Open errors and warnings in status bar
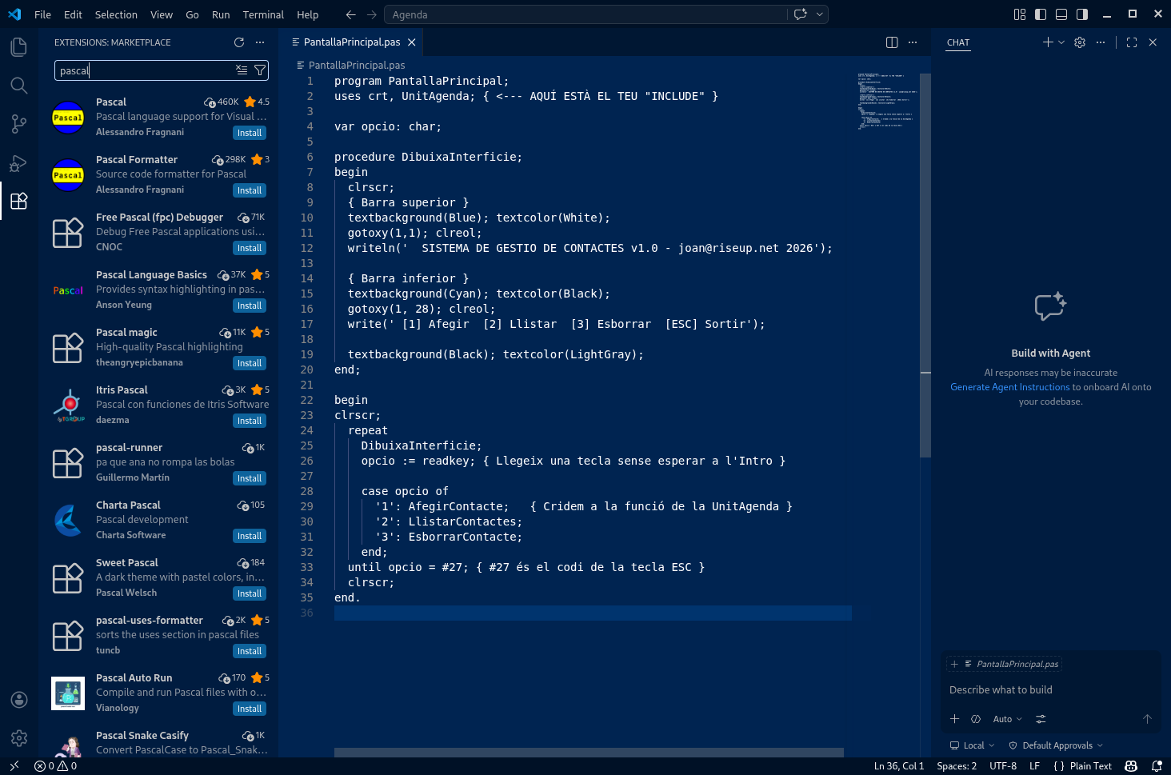This screenshot has width=1171, height=775. (x=56, y=766)
